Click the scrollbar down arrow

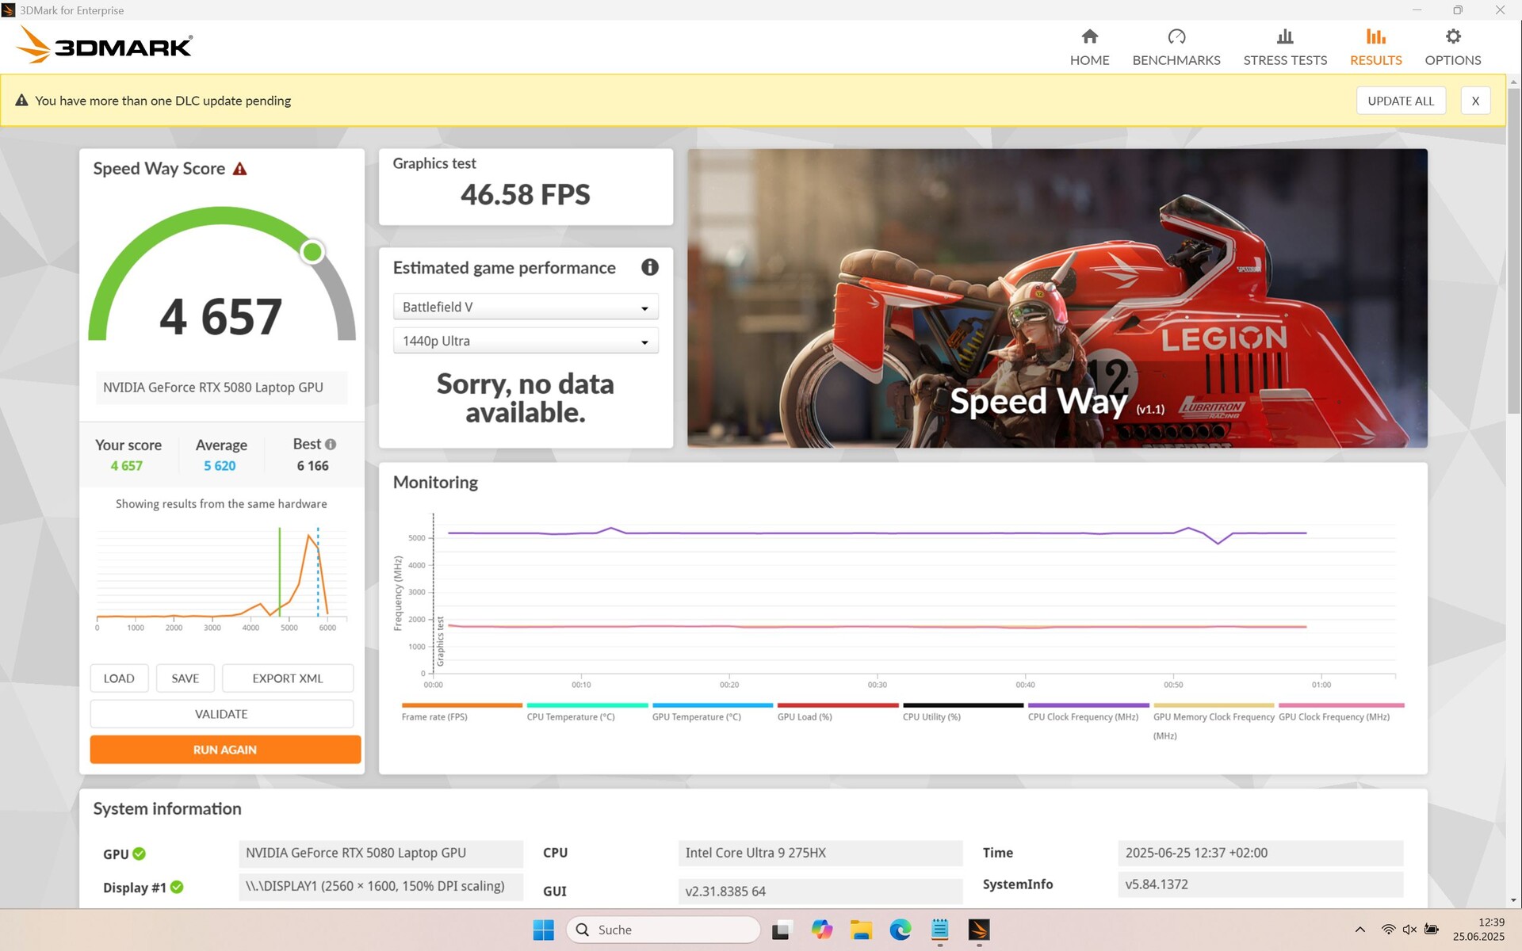1513,900
